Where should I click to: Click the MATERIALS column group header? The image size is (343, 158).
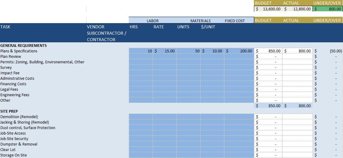[200, 21]
